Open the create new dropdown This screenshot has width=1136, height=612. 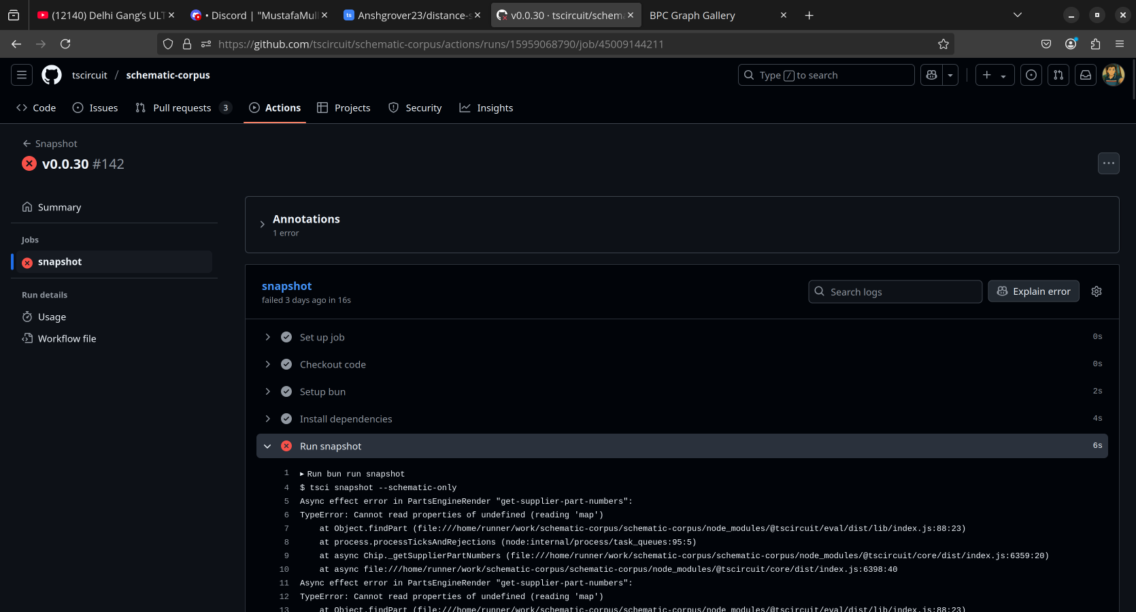[995, 75]
